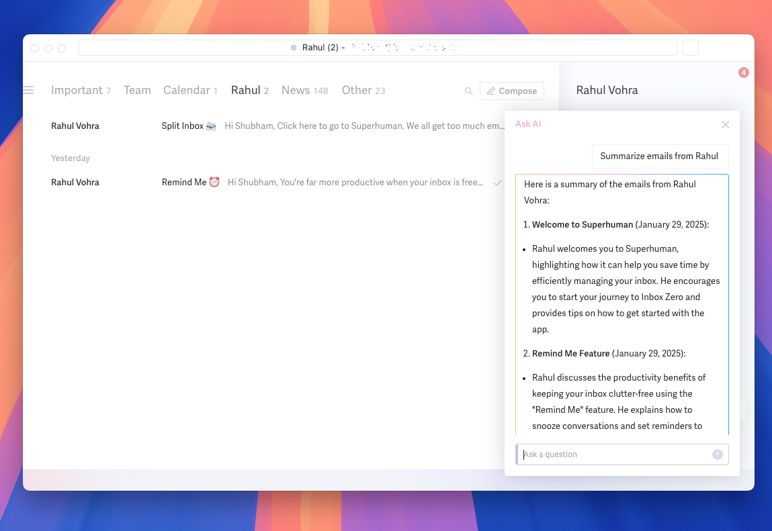Open the hamburger sidebar menu
This screenshot has height=531, width=772.
point(29,90)
